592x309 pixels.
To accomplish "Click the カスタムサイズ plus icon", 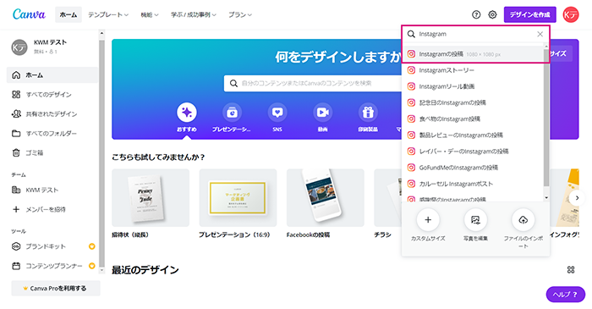I will coord(428,220).
